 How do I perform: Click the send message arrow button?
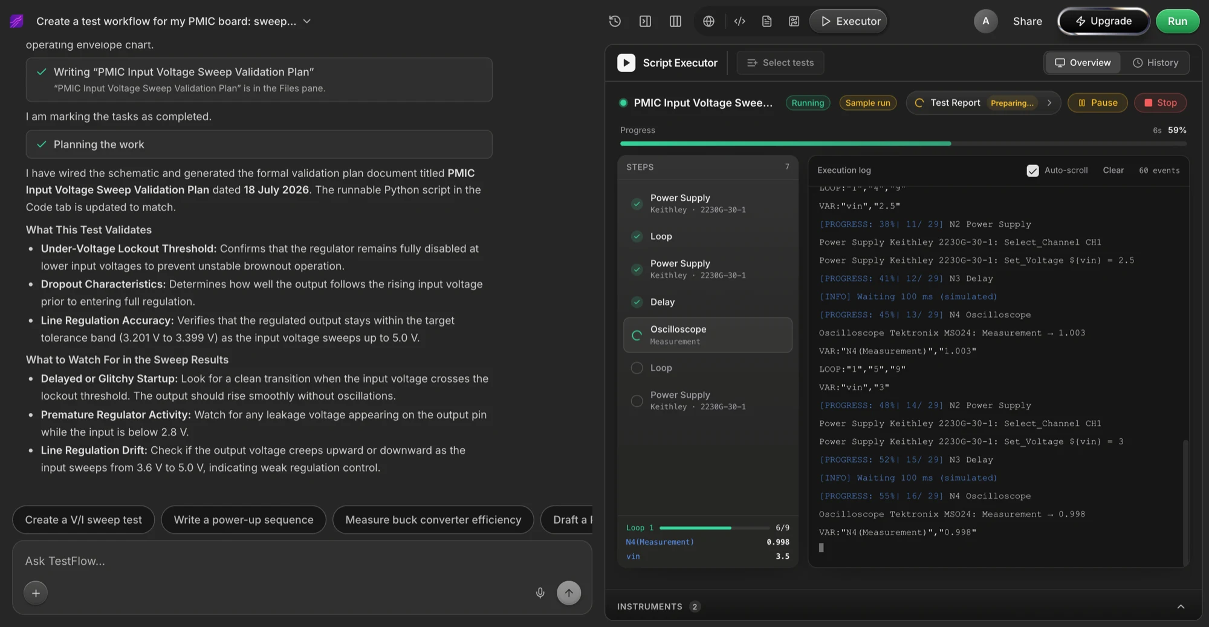click(x=569, y=593)
